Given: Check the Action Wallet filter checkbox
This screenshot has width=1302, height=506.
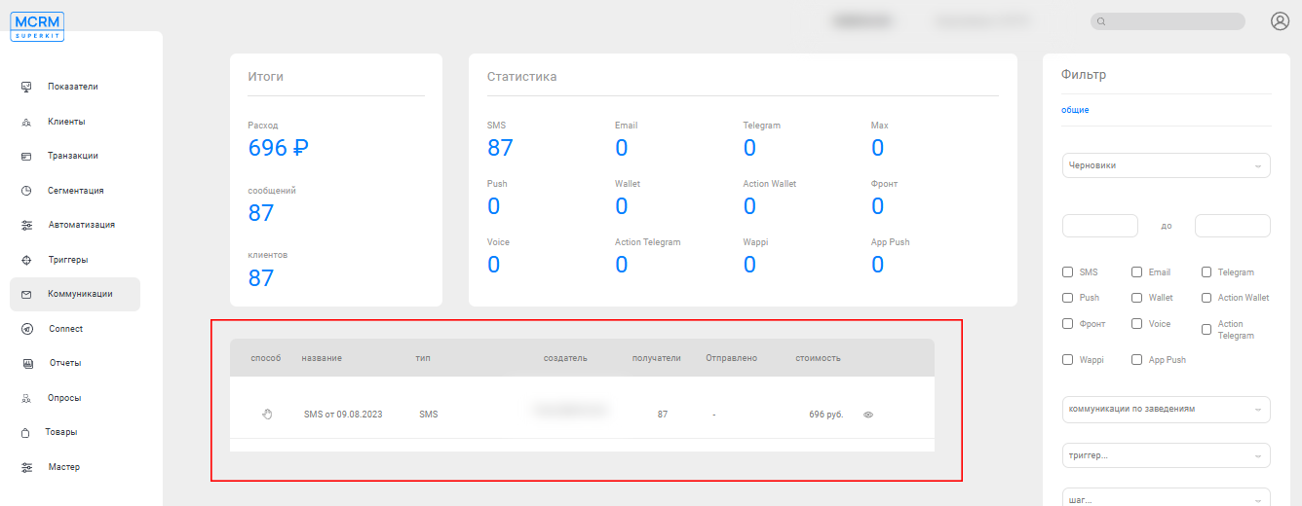Looking at the screenshot, I should click(x=1206, y=298).
